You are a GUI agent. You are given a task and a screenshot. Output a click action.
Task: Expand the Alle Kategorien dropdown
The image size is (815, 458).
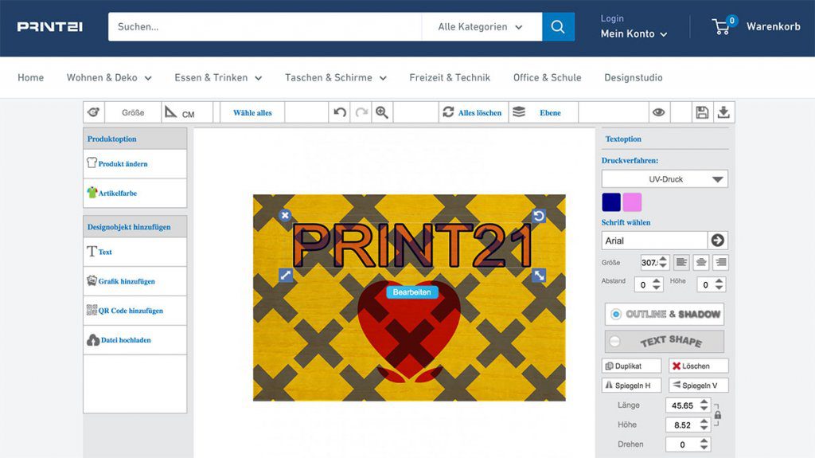pos(481,27)
